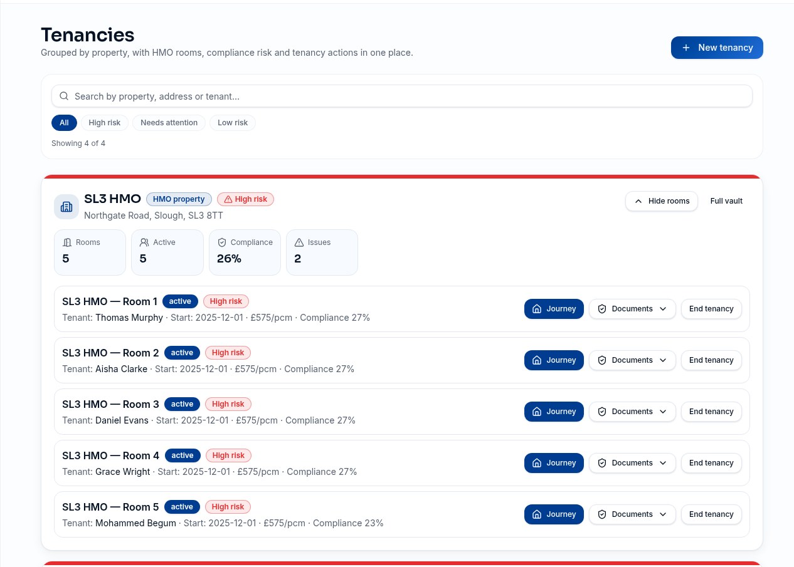Open Documents dropdown for Room 1

click(x=632, y=309)
